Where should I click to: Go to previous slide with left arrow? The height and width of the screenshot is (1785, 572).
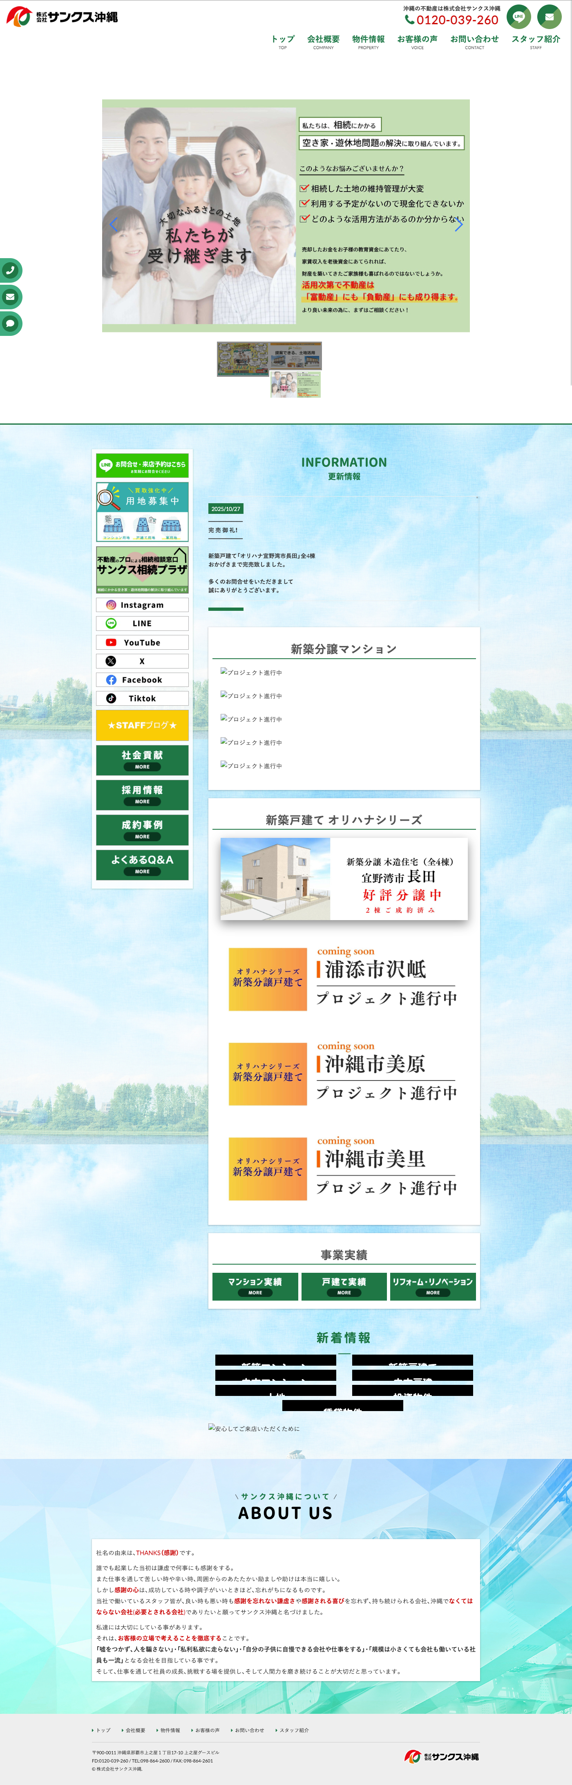click(114, 224)
